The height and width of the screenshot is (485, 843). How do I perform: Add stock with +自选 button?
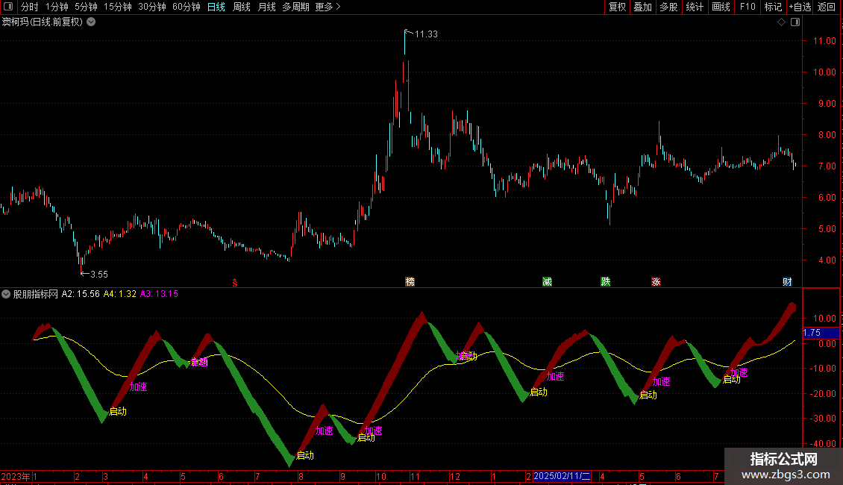tap(800, 7)
